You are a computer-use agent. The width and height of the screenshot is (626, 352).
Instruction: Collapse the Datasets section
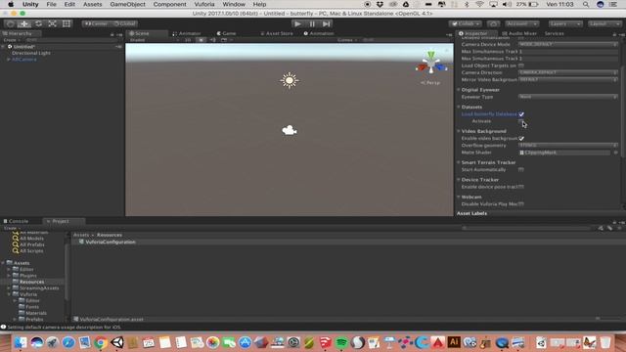(459, 107)
